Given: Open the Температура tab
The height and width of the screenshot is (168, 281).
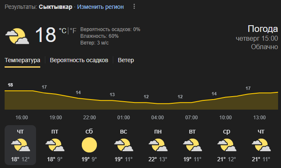Looking at the screenshot, I should pyautogui.click(x=22, y=60).
